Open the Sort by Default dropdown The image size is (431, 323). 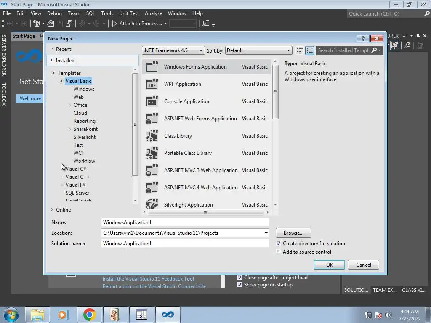click(258, 50)
